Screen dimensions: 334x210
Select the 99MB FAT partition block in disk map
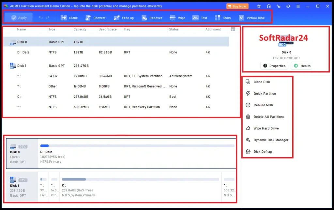[x=44, y=187]
